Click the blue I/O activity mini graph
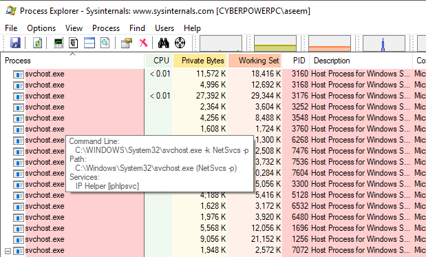Screen dimensions: 426x257 384,43
